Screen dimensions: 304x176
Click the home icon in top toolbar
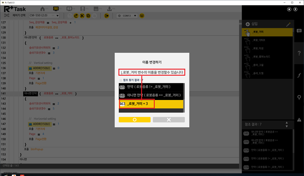43,8
